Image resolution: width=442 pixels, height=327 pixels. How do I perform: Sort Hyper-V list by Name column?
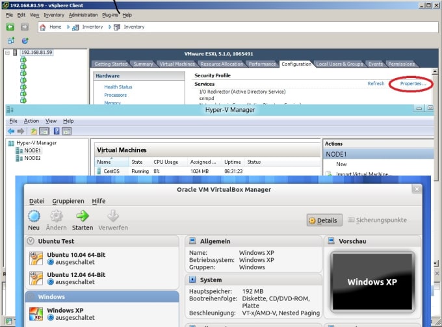(112, 162)
